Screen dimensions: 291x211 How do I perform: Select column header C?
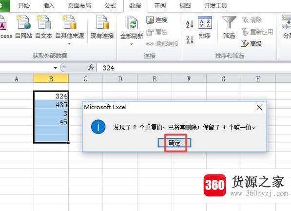[86, 79]
